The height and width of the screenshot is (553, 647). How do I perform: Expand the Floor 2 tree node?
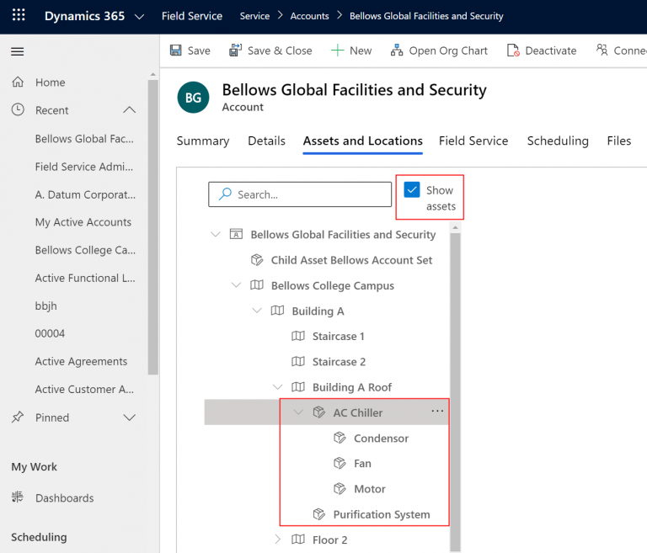coord(277,539)
